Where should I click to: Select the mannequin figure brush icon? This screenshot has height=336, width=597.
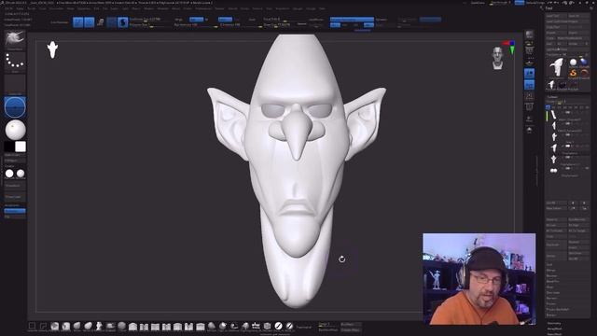click(x=99, y=326)
